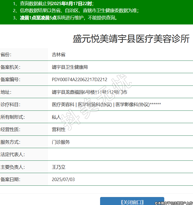Viewport: 193px width, 205px height.
Task: Click the 诊疗科目 row label
Action: tap(11, 105)
